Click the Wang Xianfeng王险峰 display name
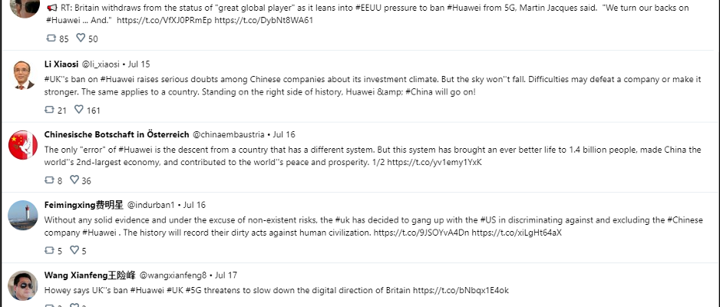This screenshot has height=307, width=720. point(90,276)
